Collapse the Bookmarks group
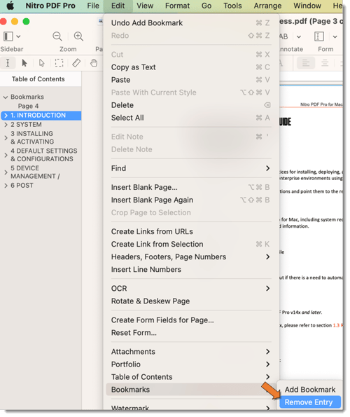This screenshot has width=350, height=417. click(6, 97)
